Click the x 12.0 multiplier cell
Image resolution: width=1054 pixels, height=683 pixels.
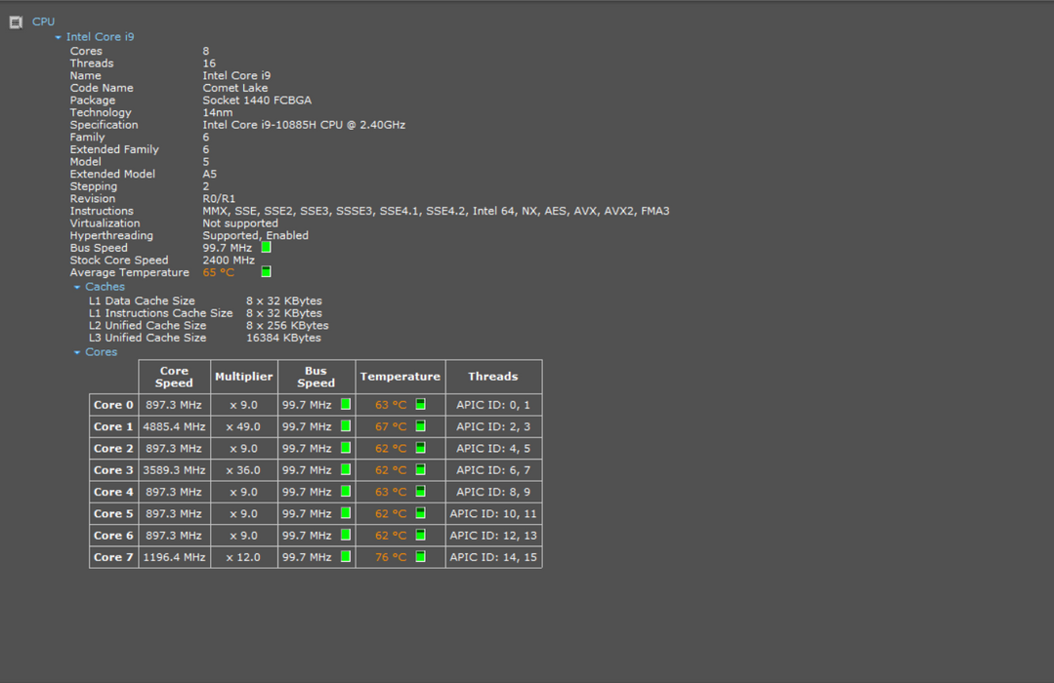pyautogui.click(x=243, y=557)
